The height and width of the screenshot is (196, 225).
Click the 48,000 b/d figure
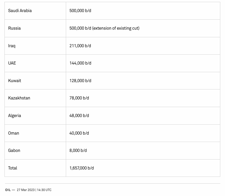[79, 116]
